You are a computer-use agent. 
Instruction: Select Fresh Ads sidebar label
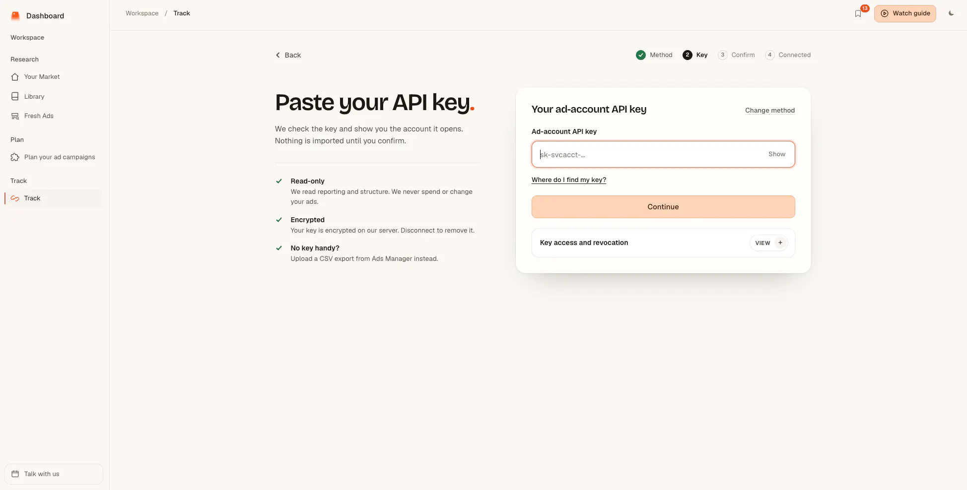pos(39,116)
